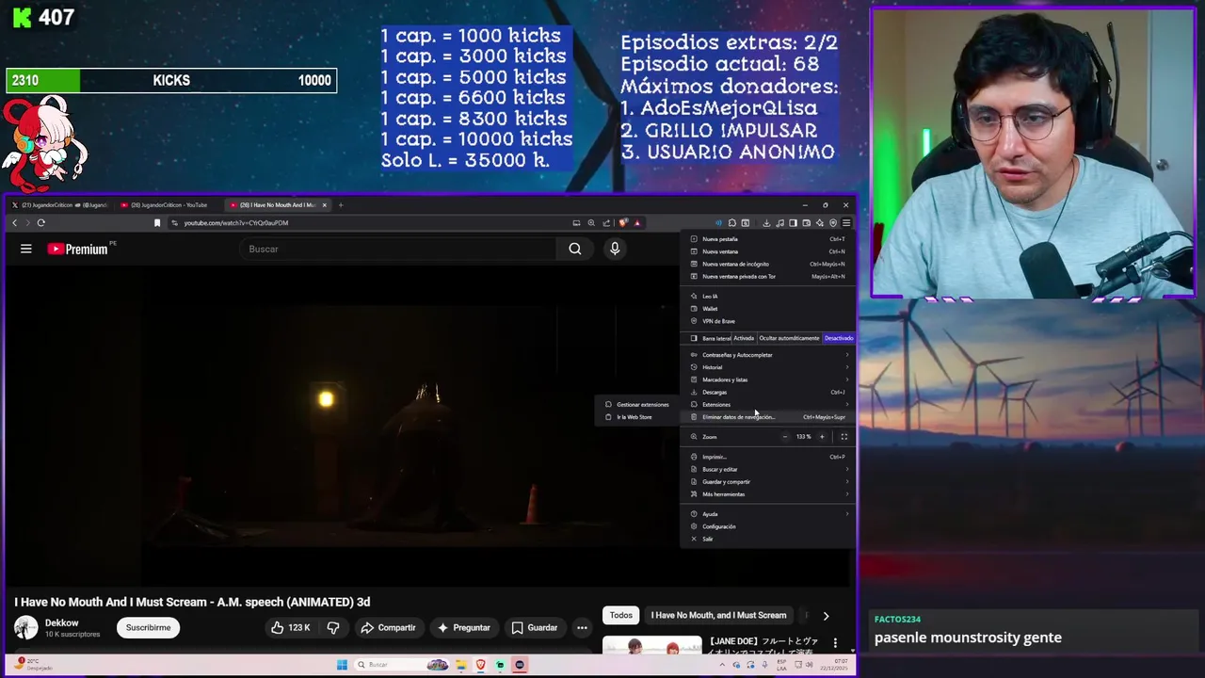
Task: Click the share icon in address bar
Action: (x=606, y=223)
